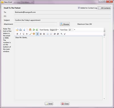
Task: Open the Font Size dropdown
Action: pos(75,30)
